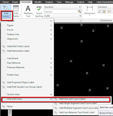The width and height of the screenshot is (113, 116).
Task: Click inside the Find text field
Action: (61, 12)
